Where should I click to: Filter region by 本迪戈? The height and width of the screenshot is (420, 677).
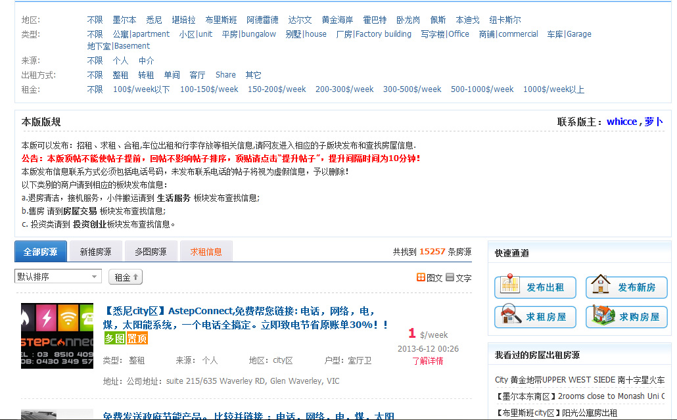467,20
